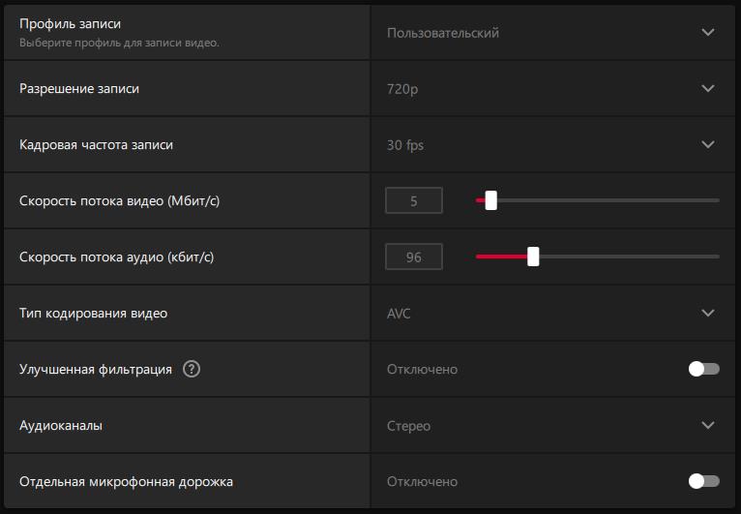Open Кадровая частота записи 30 fps dropdown

(x=553, y=144)
